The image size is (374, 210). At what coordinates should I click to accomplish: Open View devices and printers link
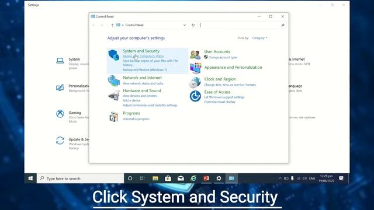pyautogui.click(x=140, y=96)
